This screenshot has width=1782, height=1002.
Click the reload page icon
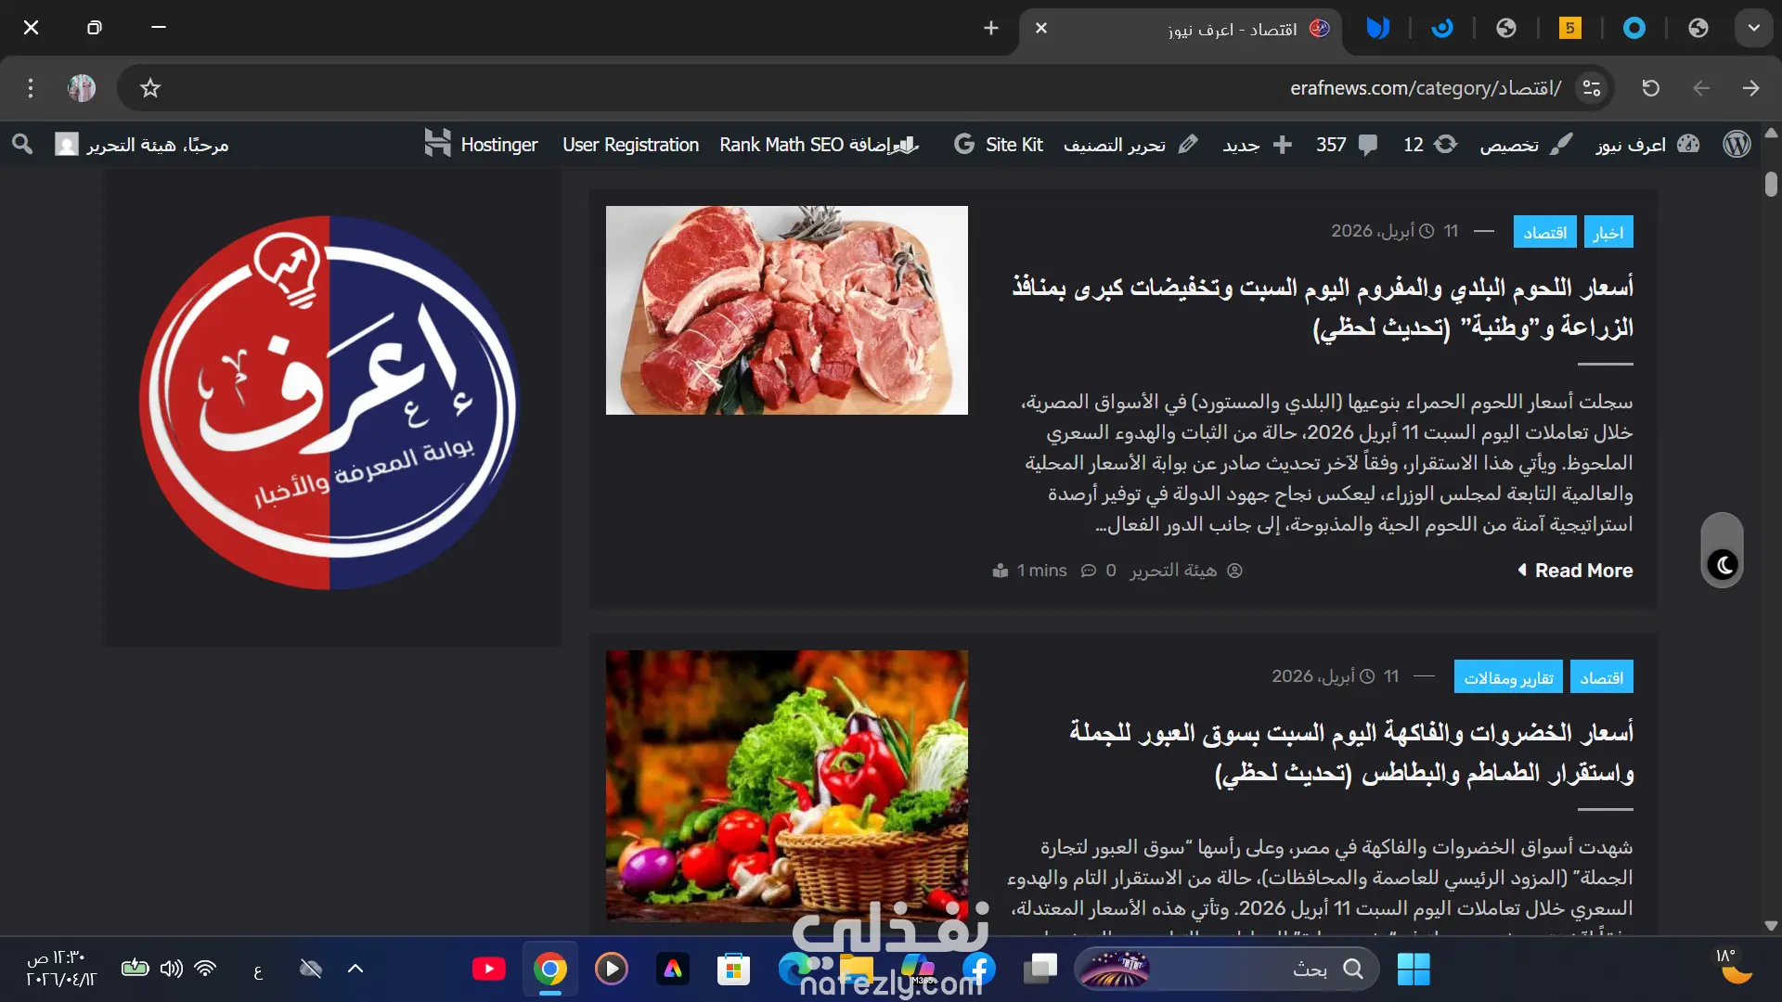point(1650,88)
